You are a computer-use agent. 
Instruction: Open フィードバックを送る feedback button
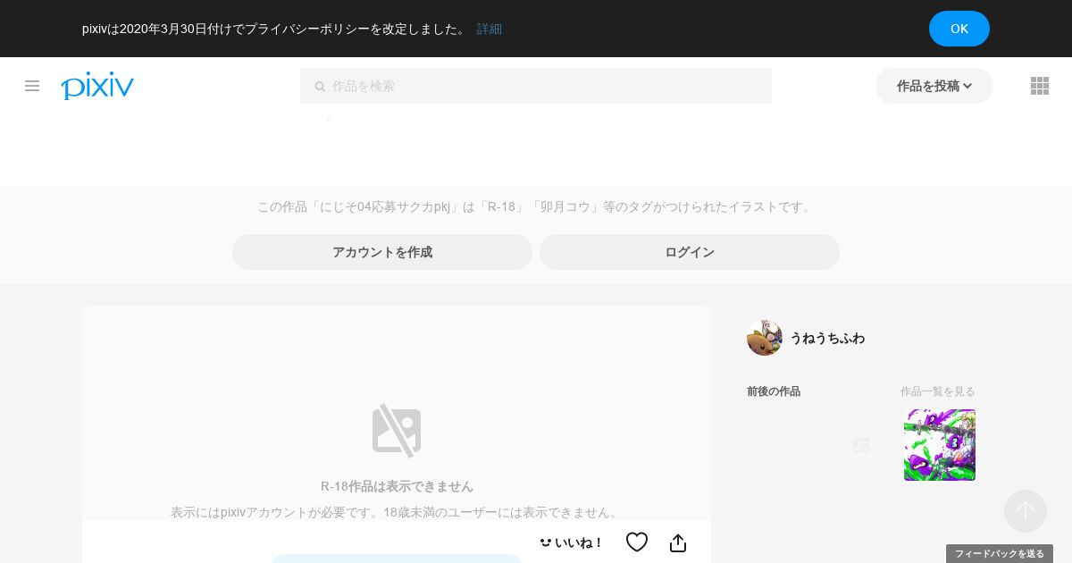pyautogui.click(x=1000, y=554)
